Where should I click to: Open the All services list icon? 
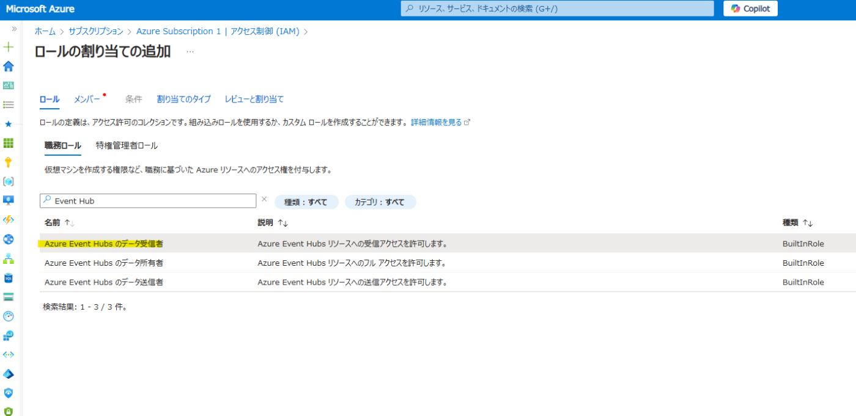(x=9, y=104)
